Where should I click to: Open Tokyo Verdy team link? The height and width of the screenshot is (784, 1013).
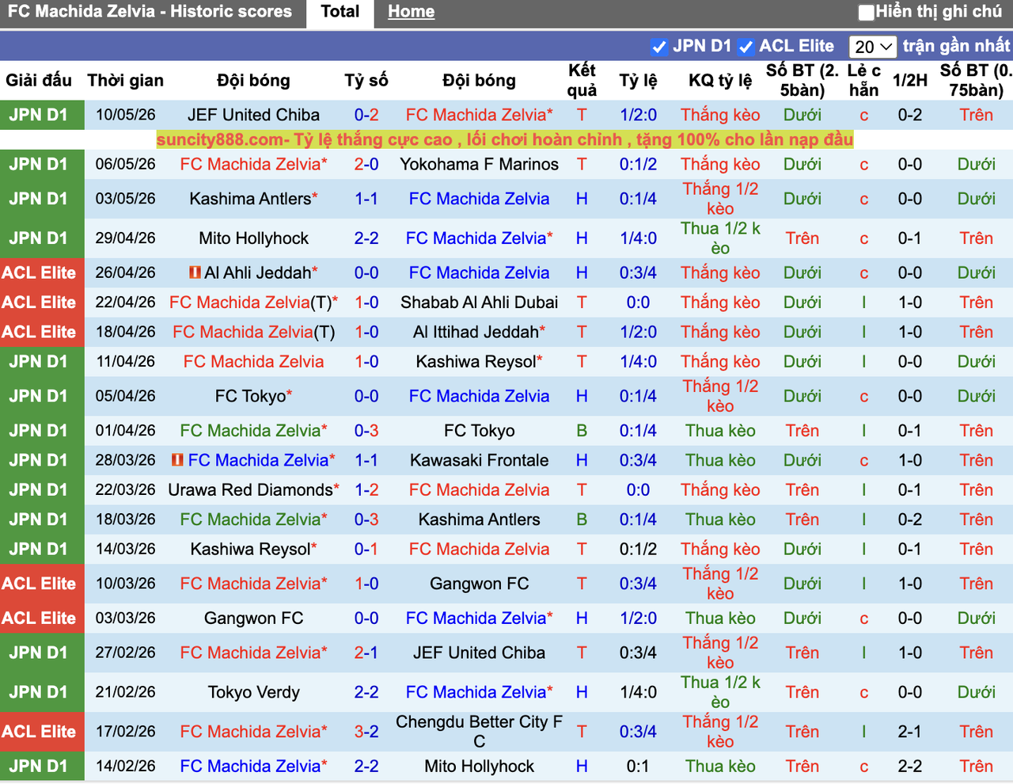(253, 693)
